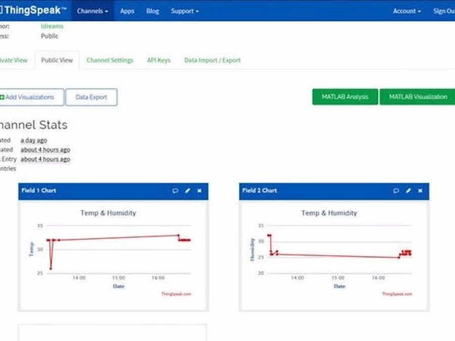Click the X icon on Field 1 Chart
The image size is (455, 341).
tap(199, 191)
